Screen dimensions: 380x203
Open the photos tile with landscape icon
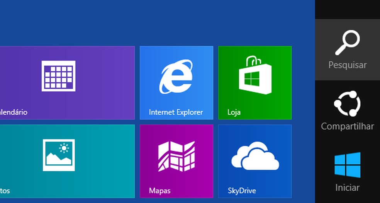coord(67,161)
